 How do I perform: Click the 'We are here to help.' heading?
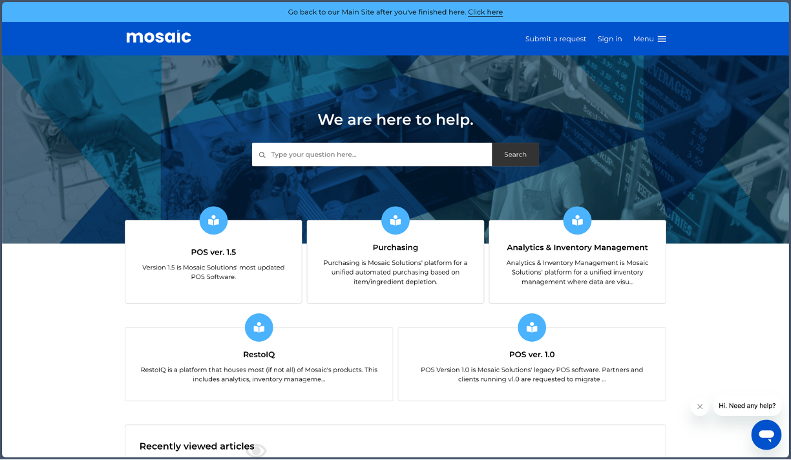[395, 120]
